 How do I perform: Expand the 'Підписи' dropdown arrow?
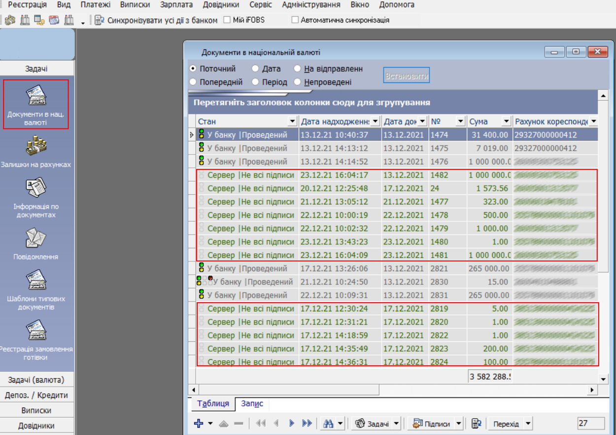[x=459, y=423]
